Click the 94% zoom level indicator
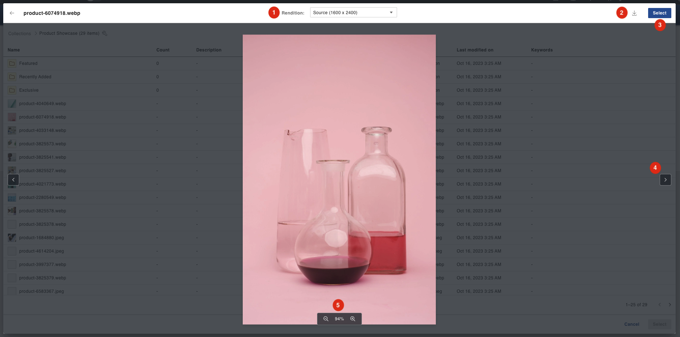680x337 pixels. (339, 319)
